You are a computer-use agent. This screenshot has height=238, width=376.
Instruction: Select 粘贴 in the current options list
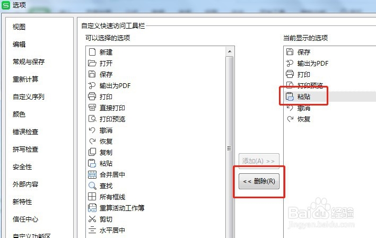tap(303, 96)
